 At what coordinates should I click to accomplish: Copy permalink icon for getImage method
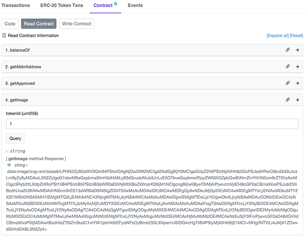point(288,100)
